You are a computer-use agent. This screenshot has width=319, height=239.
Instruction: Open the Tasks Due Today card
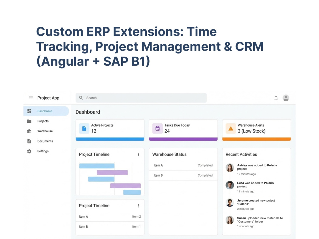click(x=183, y=130)
